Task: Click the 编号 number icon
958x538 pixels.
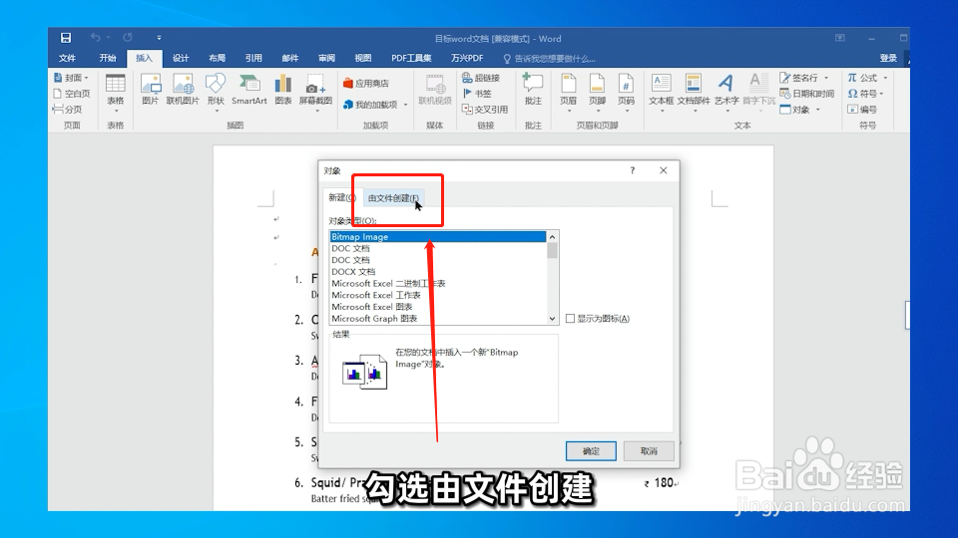Action: tap(862, 110)
